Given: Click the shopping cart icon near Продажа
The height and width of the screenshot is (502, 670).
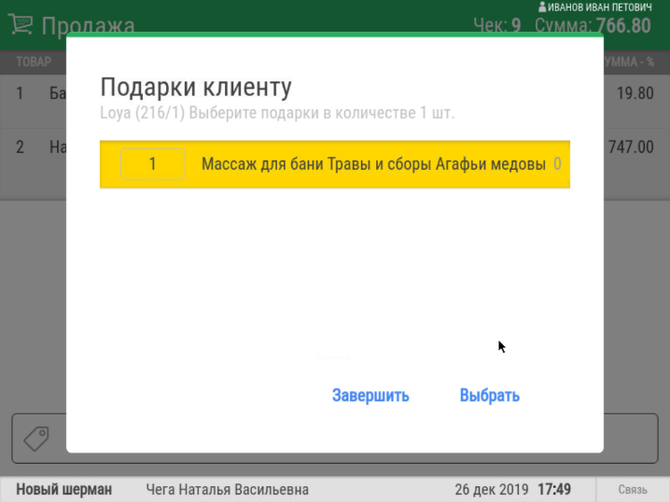Looking at the screenshot, I should click(x=21, y=24).
